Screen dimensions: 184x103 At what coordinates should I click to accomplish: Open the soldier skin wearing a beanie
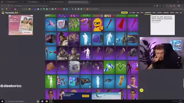pyautogui.click(x=62, y=53)
